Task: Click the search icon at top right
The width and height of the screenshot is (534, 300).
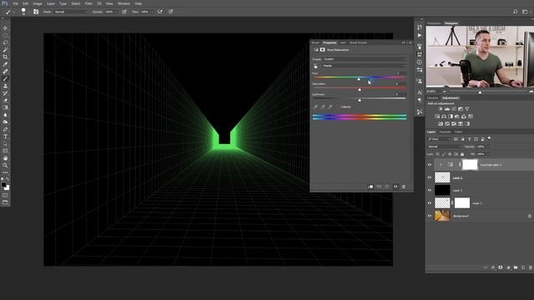Action: 516,12
